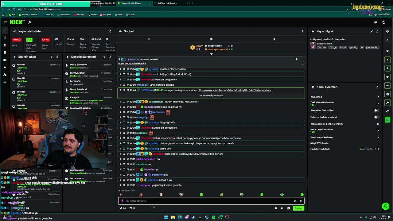Pop out the Kanal Eylemleri panel

pyautogui.click(x=377, y=87)
